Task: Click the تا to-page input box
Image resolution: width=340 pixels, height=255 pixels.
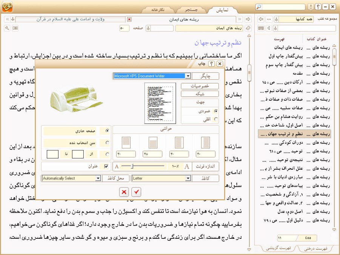Action: pyautogui.click(x=52, y=154)
